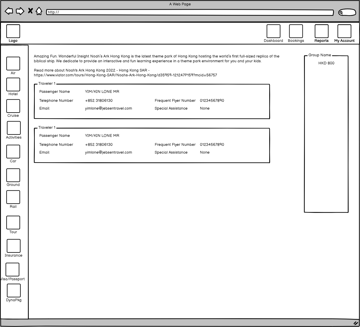Select the Hotel sidebar icon

click(x=13, y=85)
